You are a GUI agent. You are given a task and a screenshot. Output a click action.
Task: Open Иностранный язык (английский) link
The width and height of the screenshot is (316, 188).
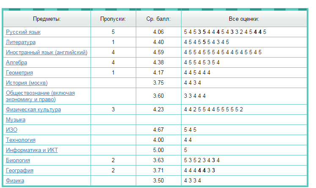click(47, 53)
